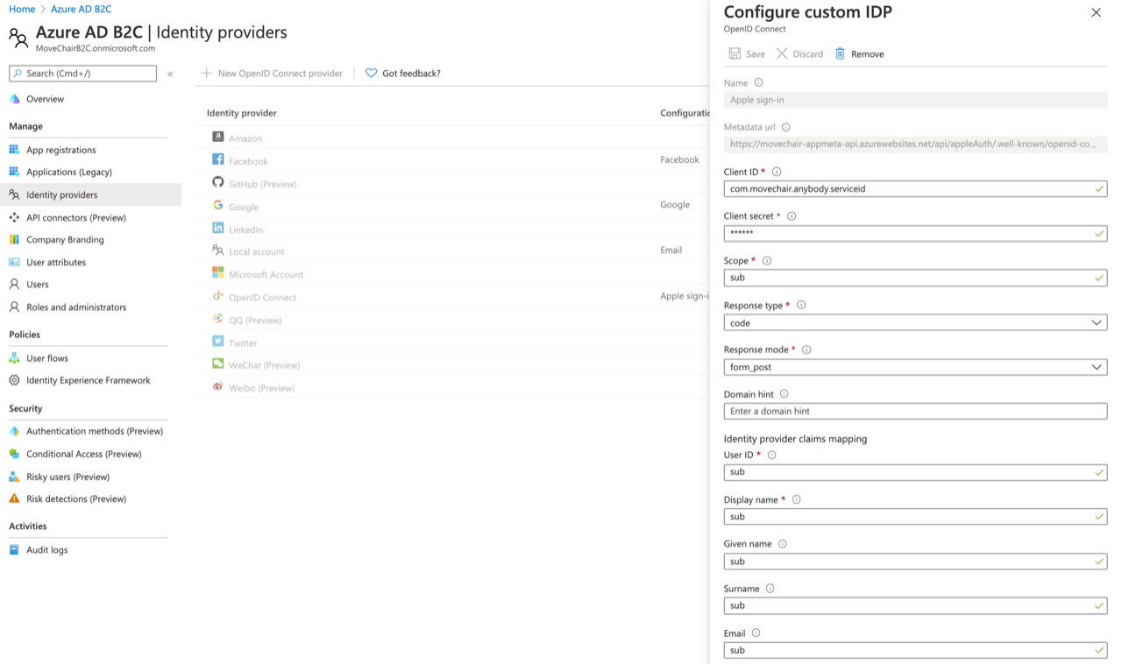
Task: Show info tooltip for User ID
Action: 771,455
